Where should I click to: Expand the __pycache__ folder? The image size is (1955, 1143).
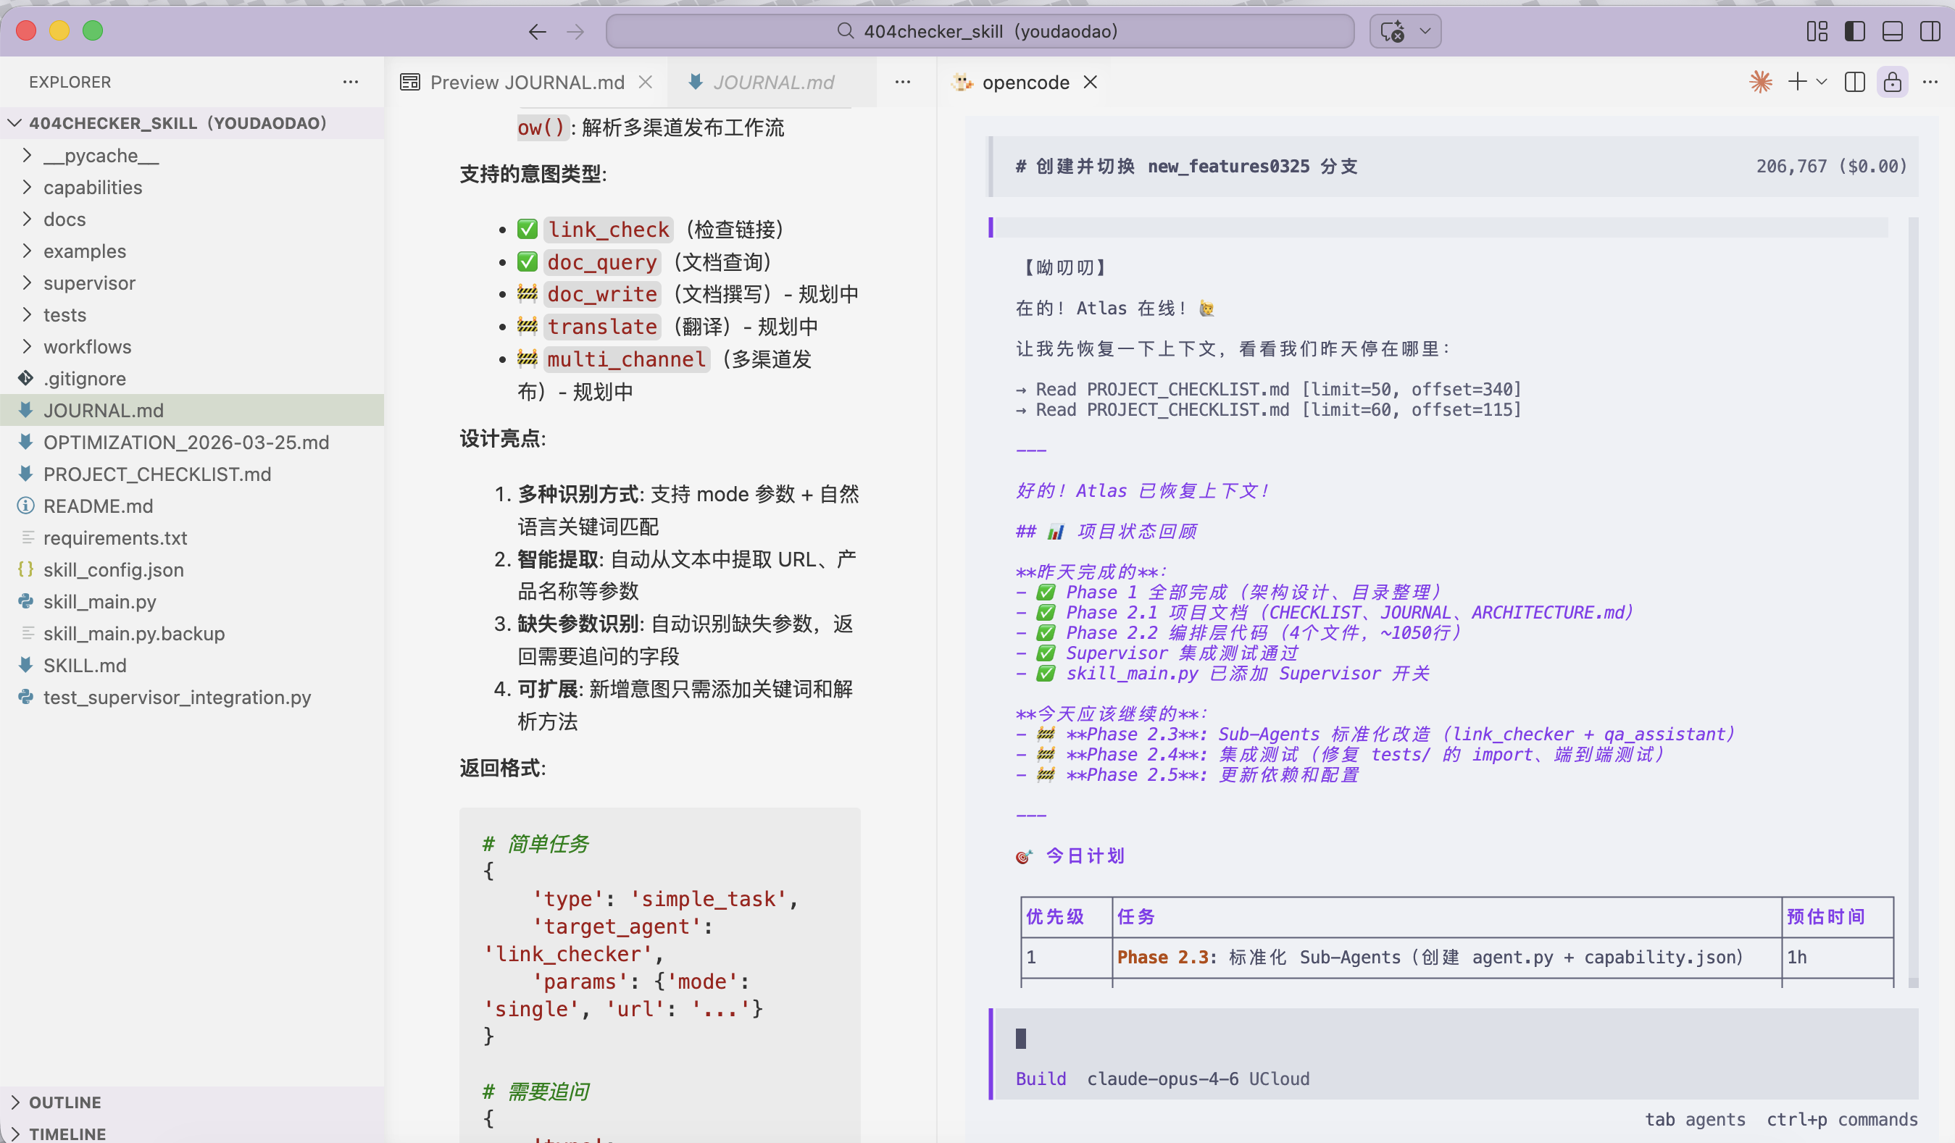191,155
